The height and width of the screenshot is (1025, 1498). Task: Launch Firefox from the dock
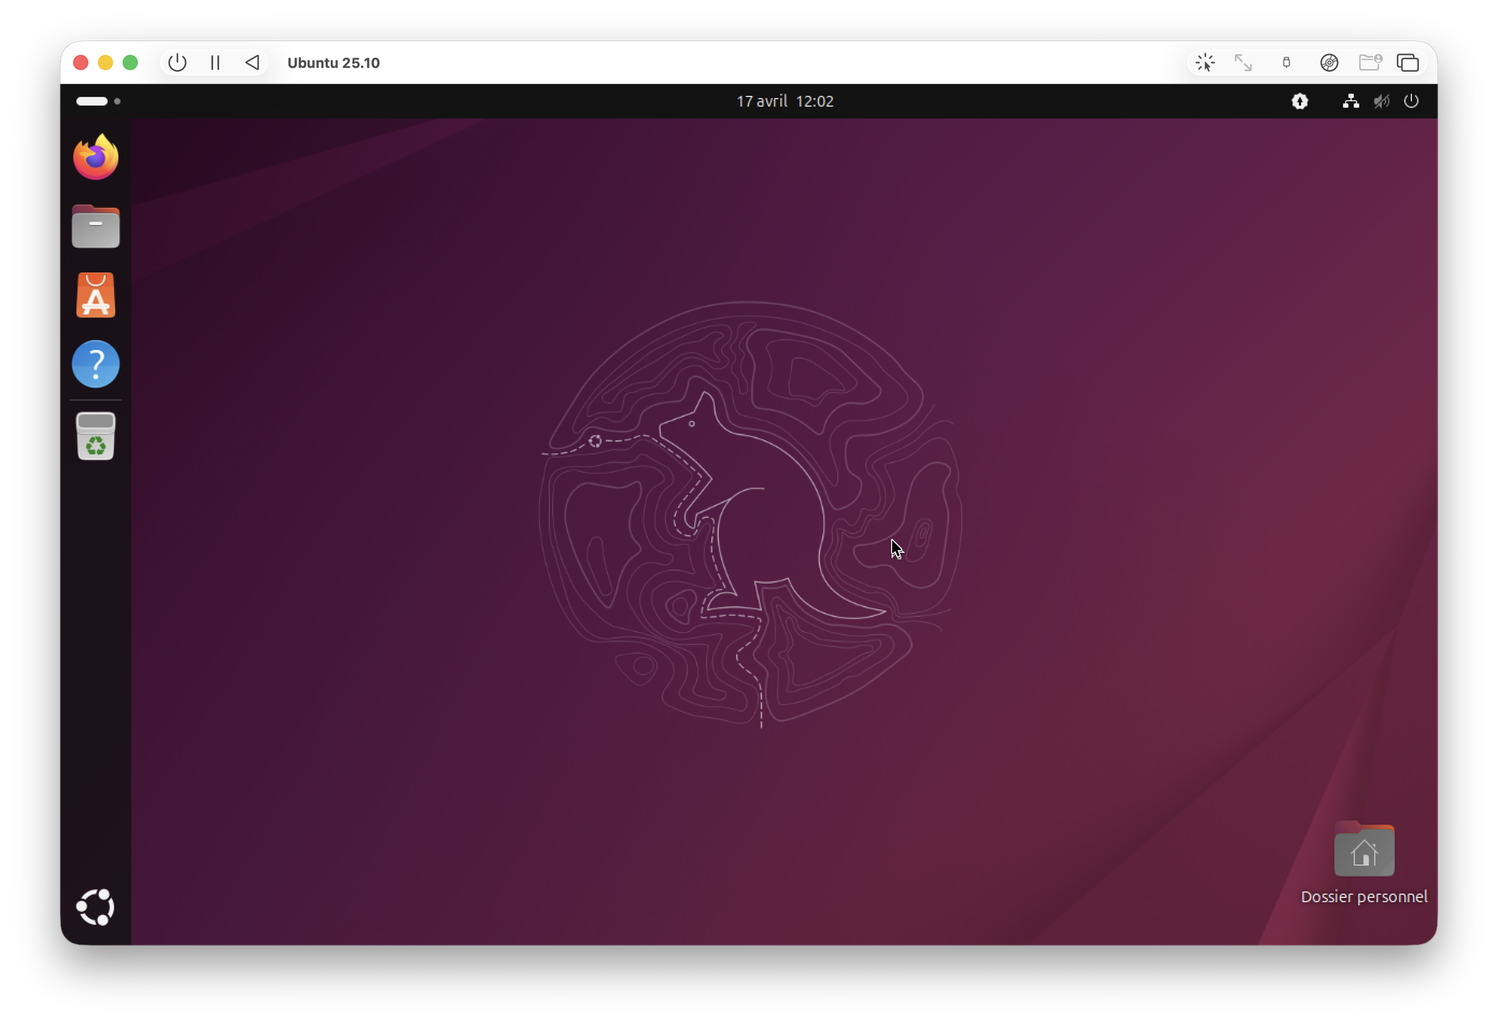[96, 157]
